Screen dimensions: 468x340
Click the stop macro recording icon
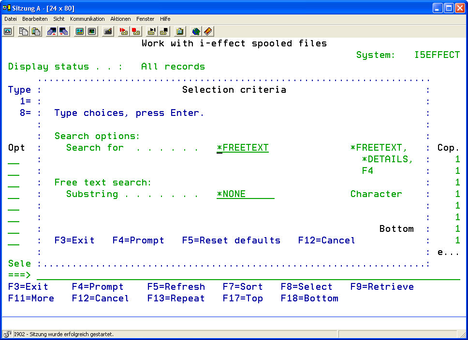tap(136, 31)
